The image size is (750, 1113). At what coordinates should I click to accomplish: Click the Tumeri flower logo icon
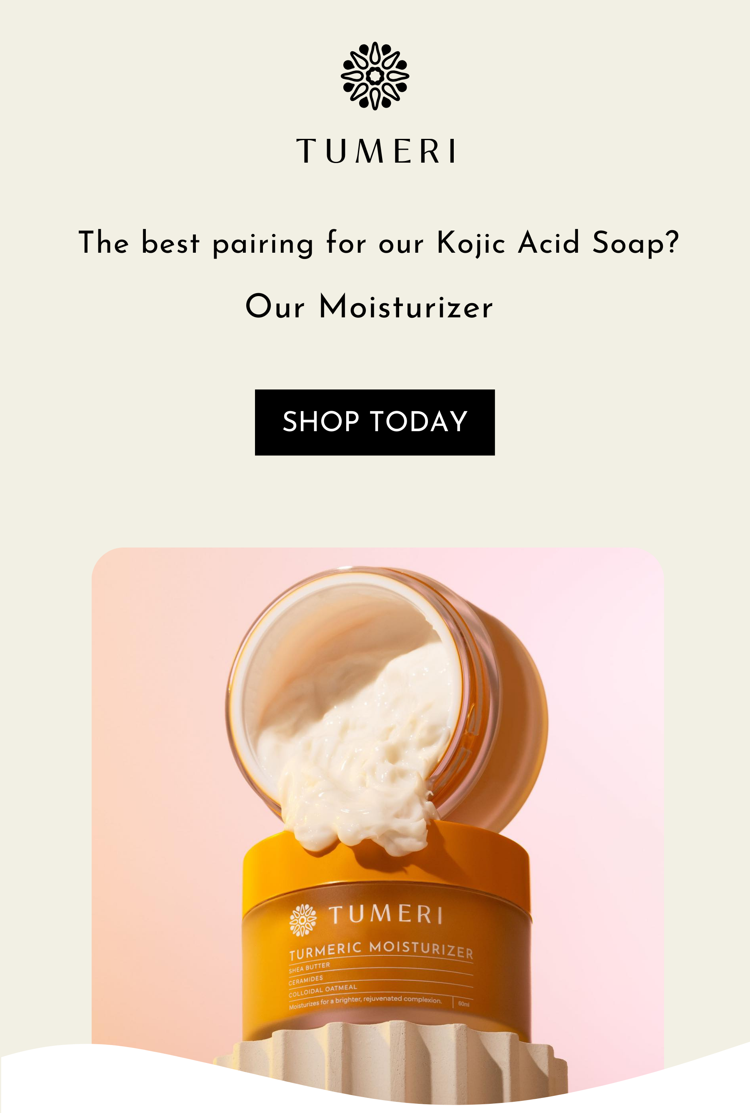[375, 76]
